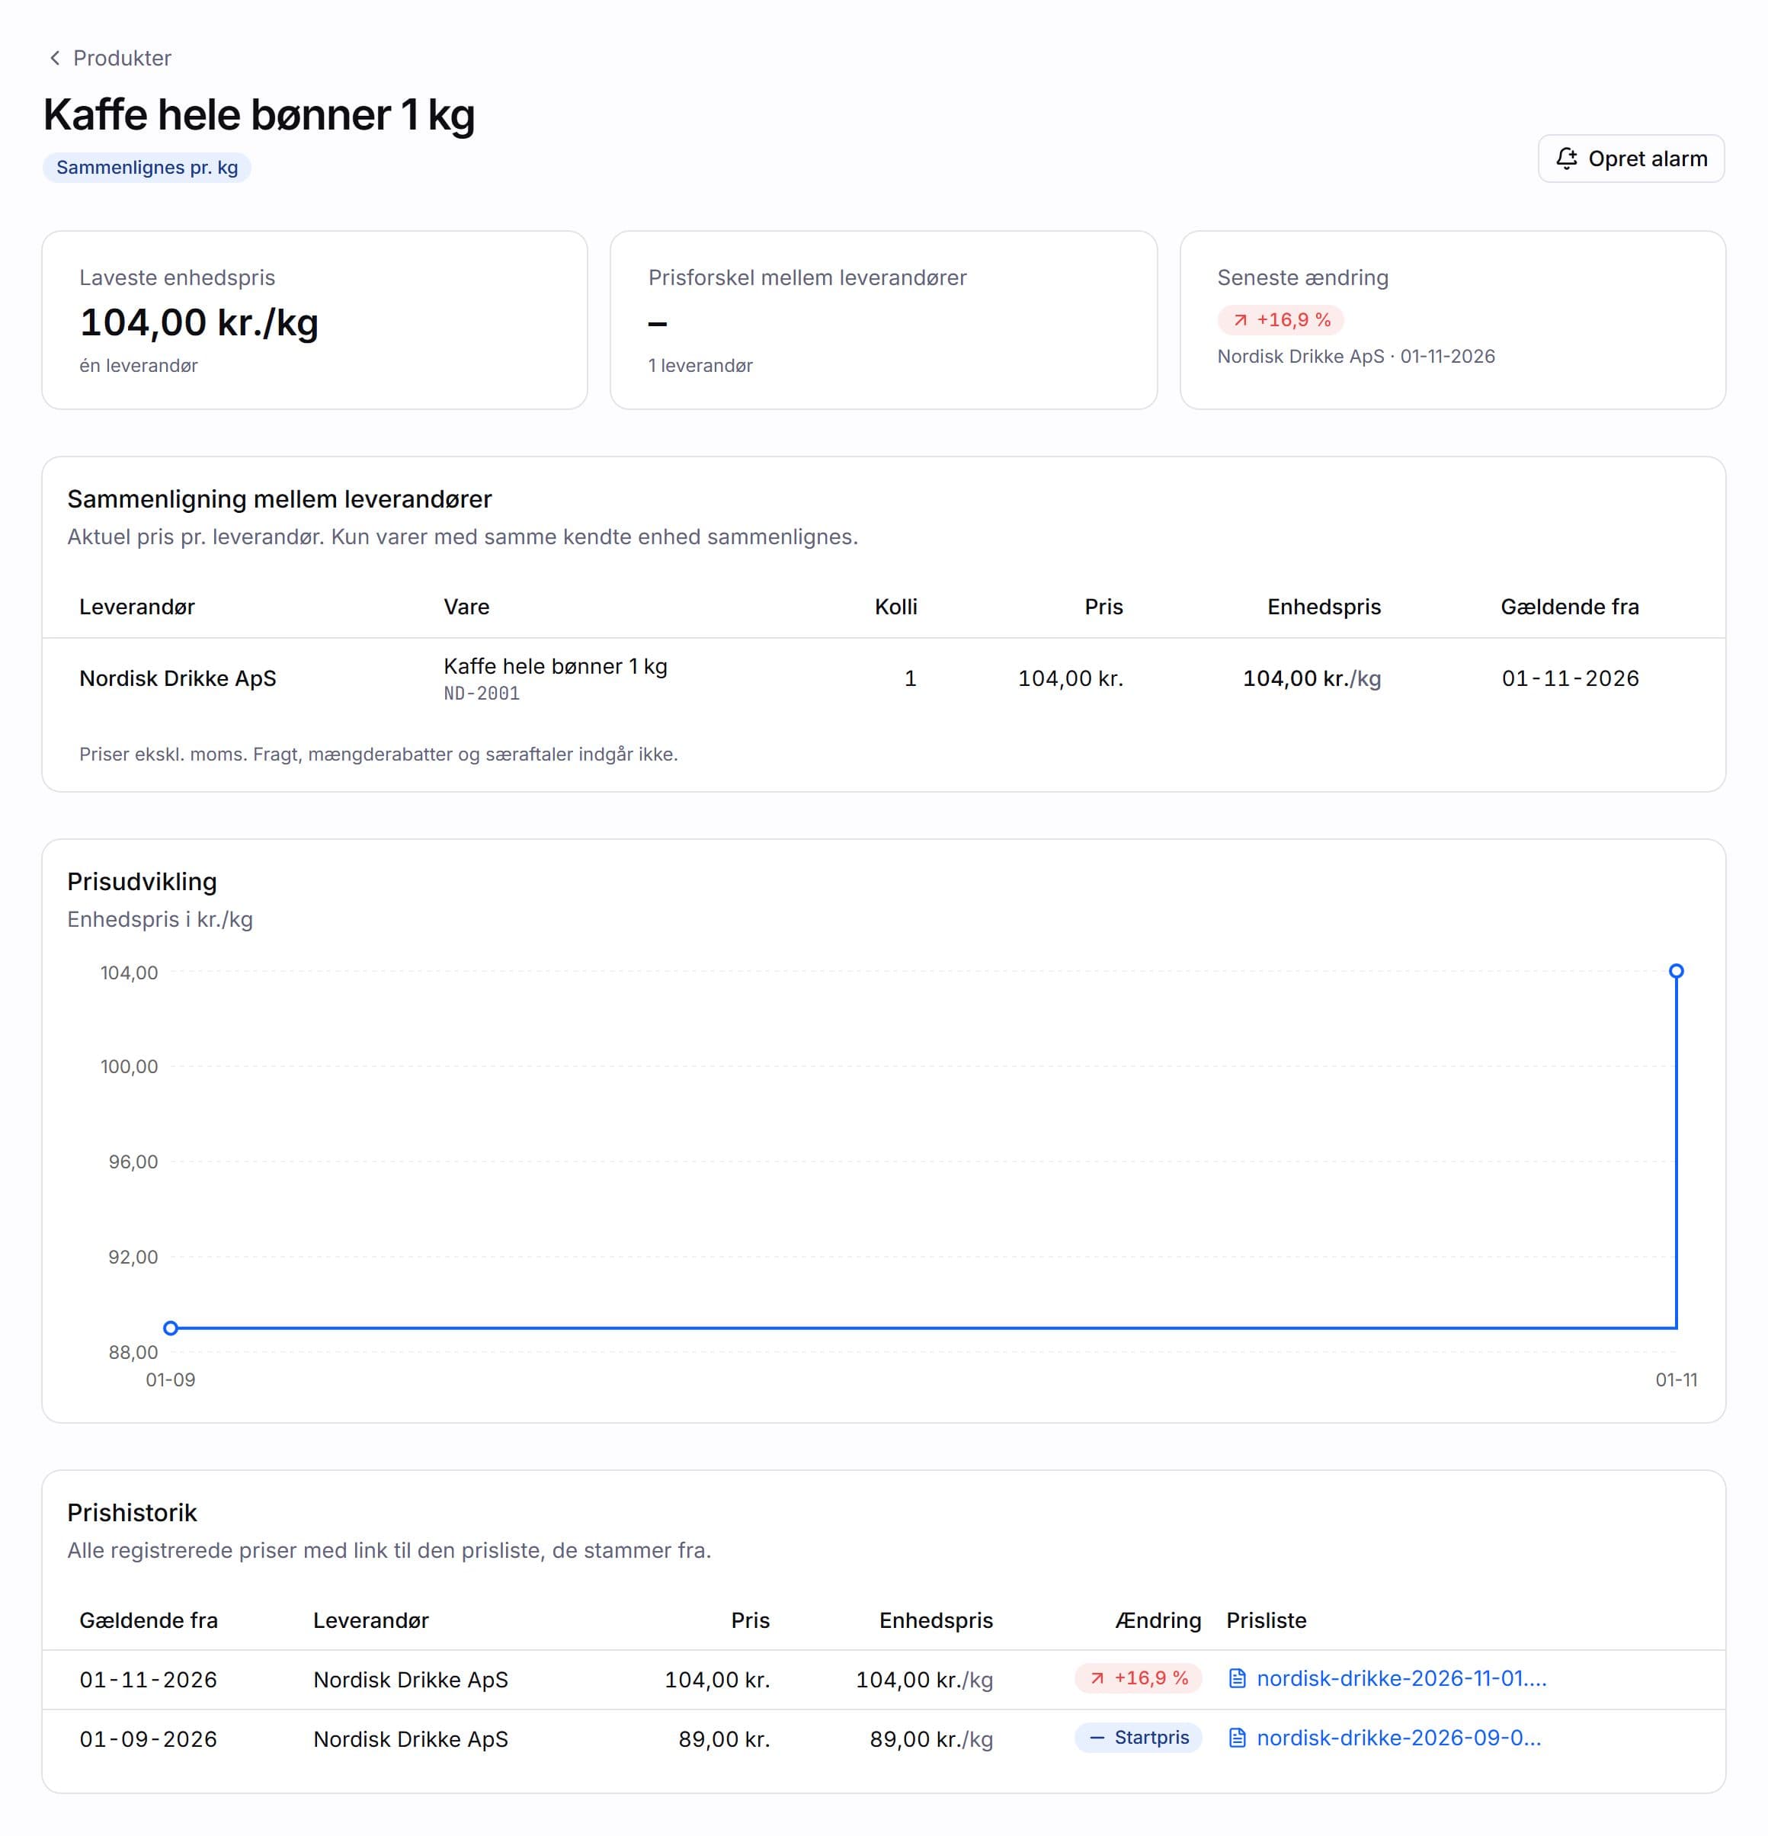Image resolution: width=1768 pixels, height=1836 pixels.
Task: Click the Gældende fra header in Prishistorik
Action: click(148, 1620)
